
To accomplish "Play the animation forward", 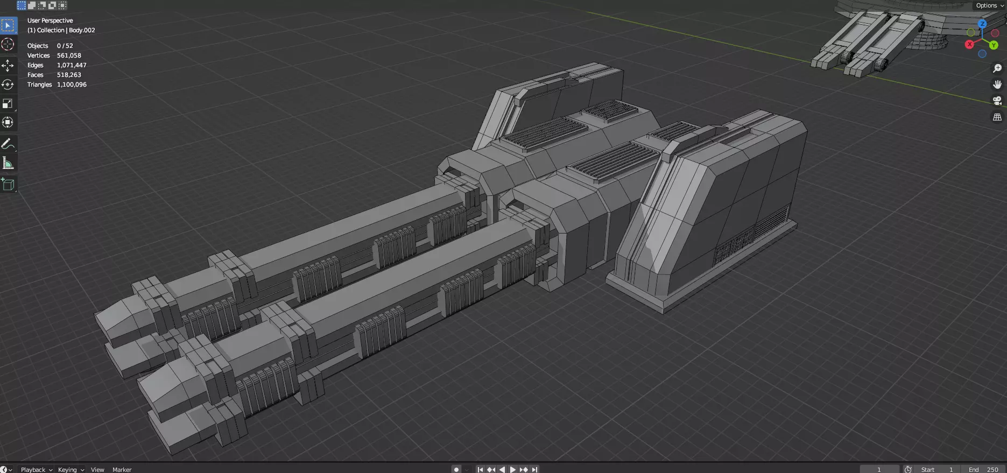I will pyautogui.click(x=512, y=469).
